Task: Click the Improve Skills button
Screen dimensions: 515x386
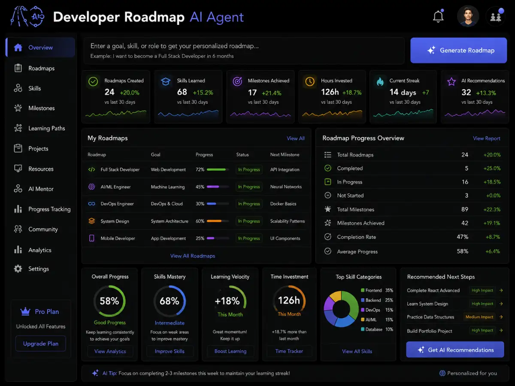Action: point(170,351)
